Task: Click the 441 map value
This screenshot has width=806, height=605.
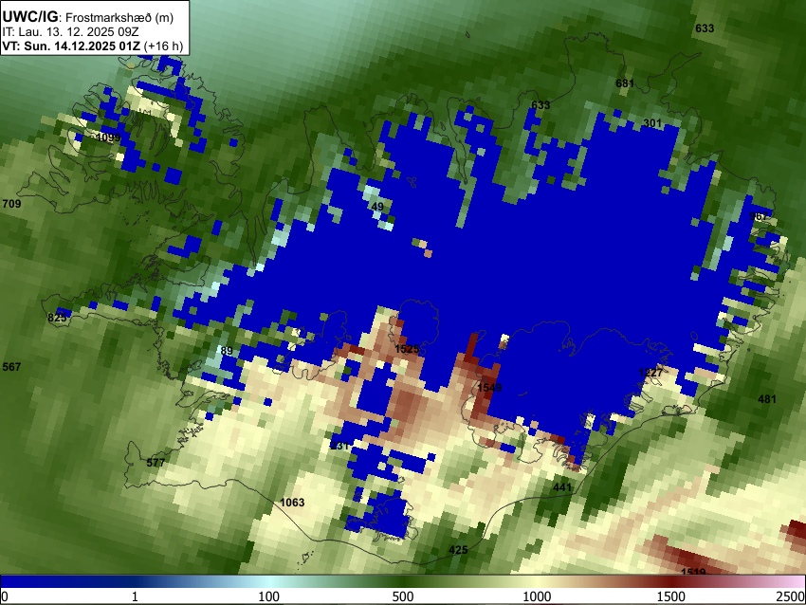Action: 562,487
